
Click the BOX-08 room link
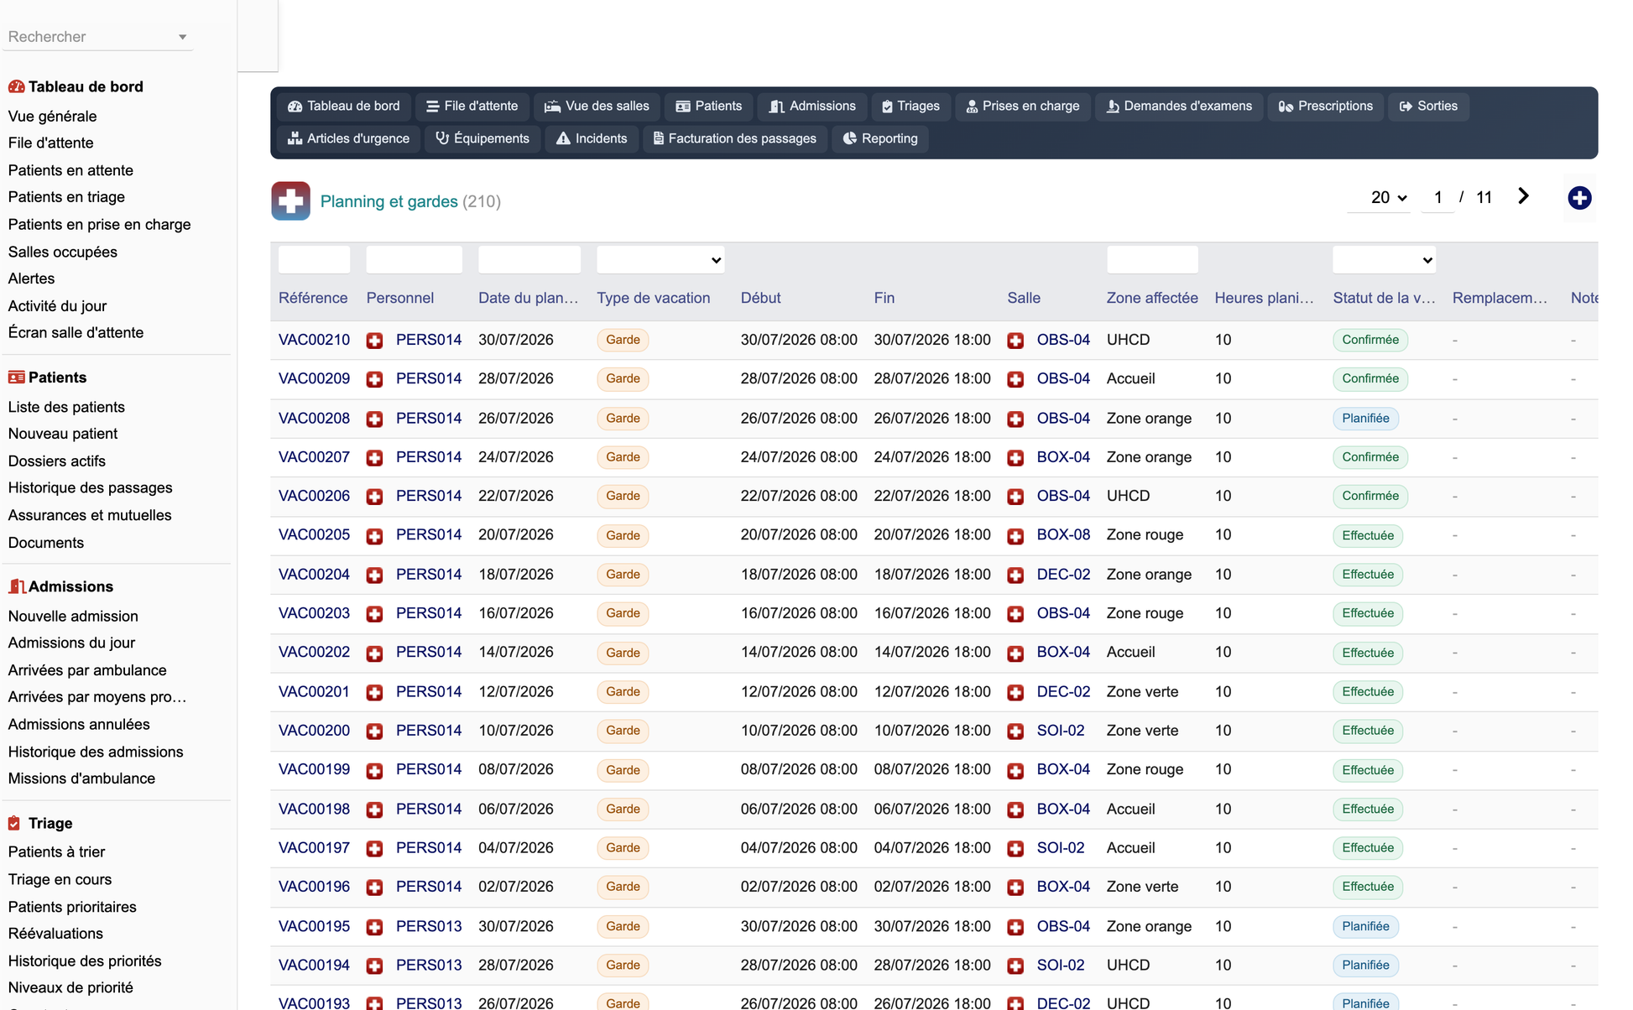point(1063,535)
